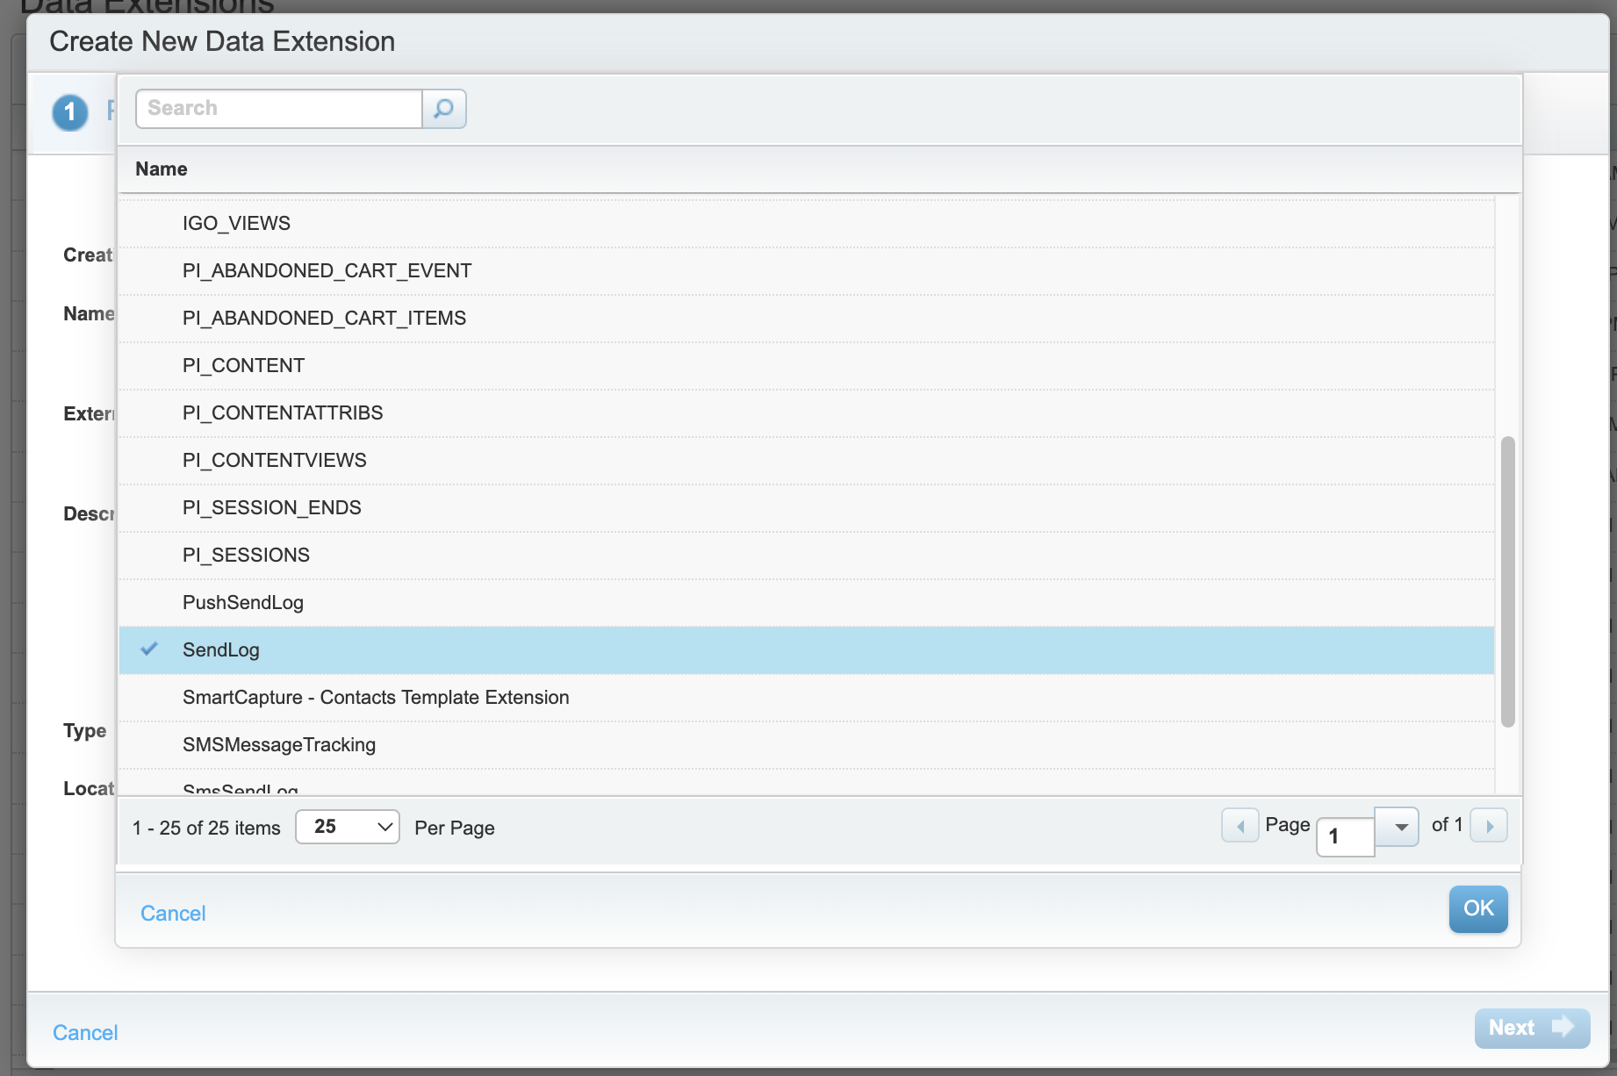Click the list vertical scrollbar
Image resolution: width=1617 pixels, height=1076 pixels.
(x=1508, y=581)
